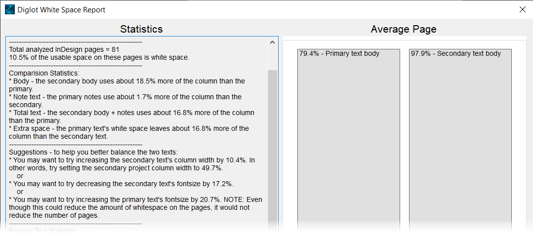The height and width of the screenshot is (235, 533).
Task: Click the "increasing the primary text's fontsize" suggestion
Action: pyautogui.click(x=135, y=199)
